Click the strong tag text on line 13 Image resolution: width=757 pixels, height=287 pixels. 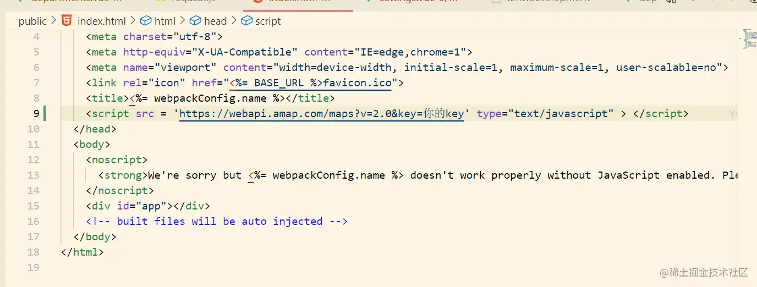click(123, 175)
